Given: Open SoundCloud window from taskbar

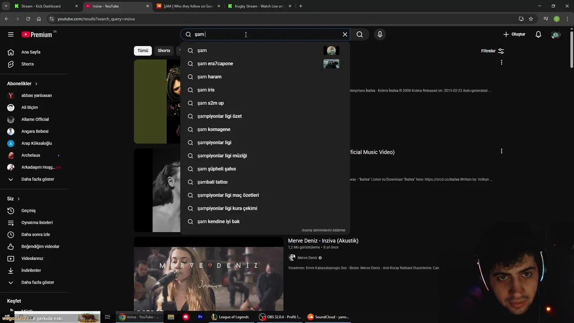Looking at the screenshot, I should tap(328, 317).
